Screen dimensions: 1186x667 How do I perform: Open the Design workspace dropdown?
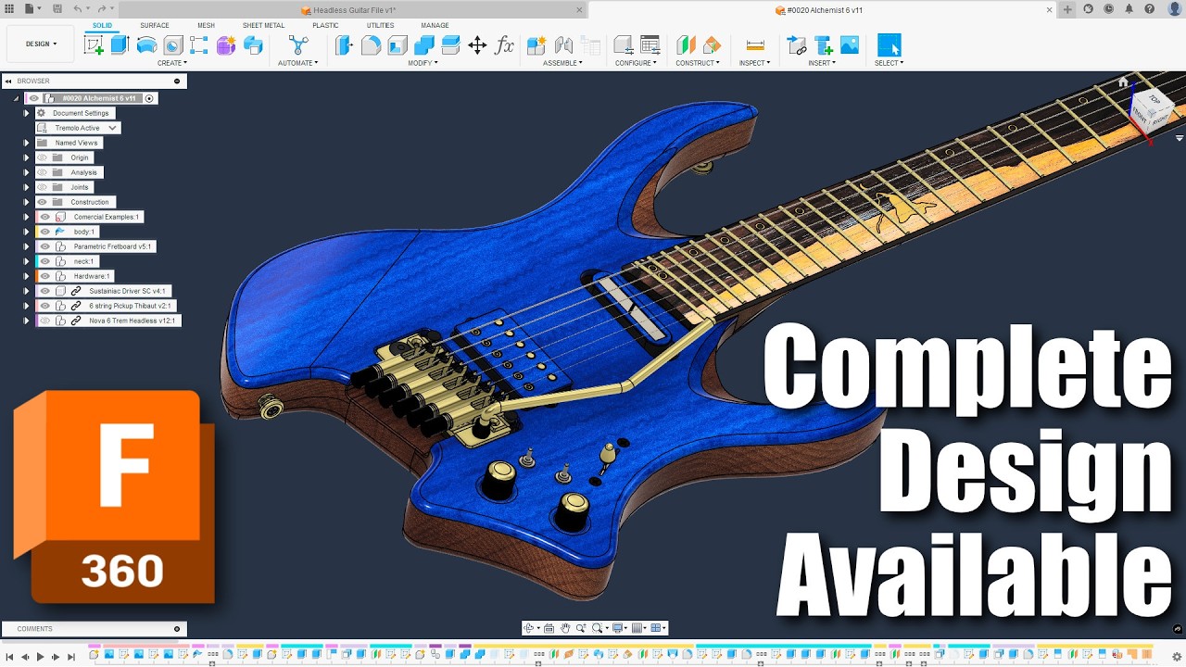click(41, 44)
